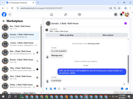The height and width of the screenshot is (99, 133).
Task: Click the chat area vertical scrollbar
Action: (128, 69)
